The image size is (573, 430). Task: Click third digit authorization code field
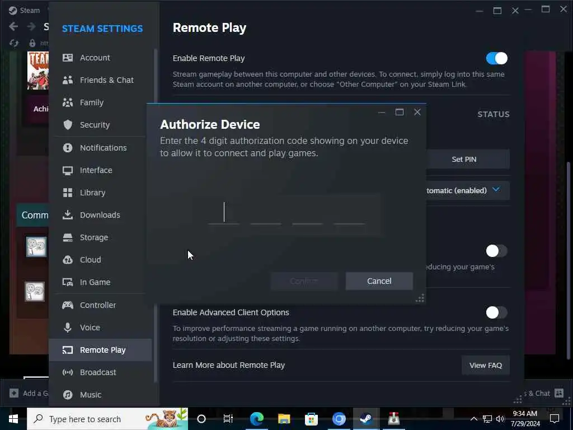coord(307,213)
